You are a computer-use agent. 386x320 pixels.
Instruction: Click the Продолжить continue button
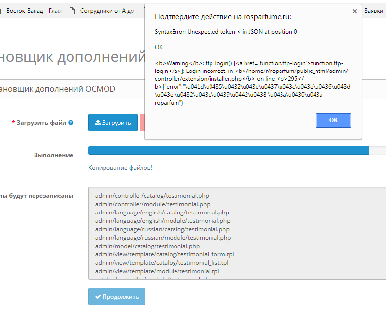pos(117,297)
